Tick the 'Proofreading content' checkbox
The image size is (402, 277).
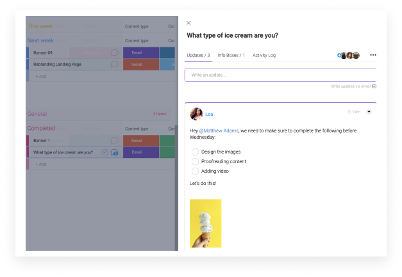[x=195, y=161]
